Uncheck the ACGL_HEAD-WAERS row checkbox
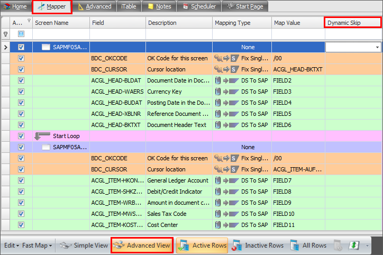Image resolution: width=383 pixels, height=255 pixels. [21, 92]
